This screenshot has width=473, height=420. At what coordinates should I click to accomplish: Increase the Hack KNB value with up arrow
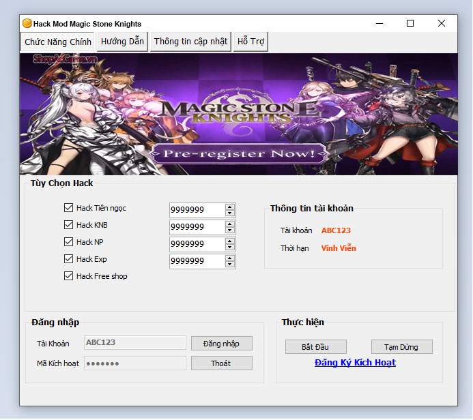pyautogui.click(x=230, y=224)
